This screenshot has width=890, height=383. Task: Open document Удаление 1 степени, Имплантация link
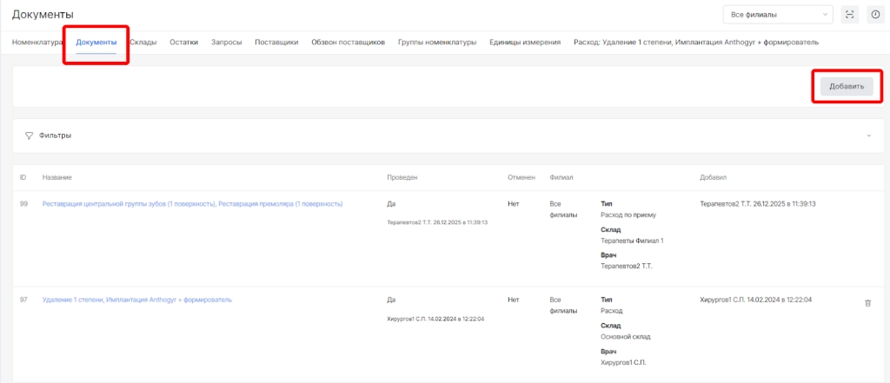[136, 300]
